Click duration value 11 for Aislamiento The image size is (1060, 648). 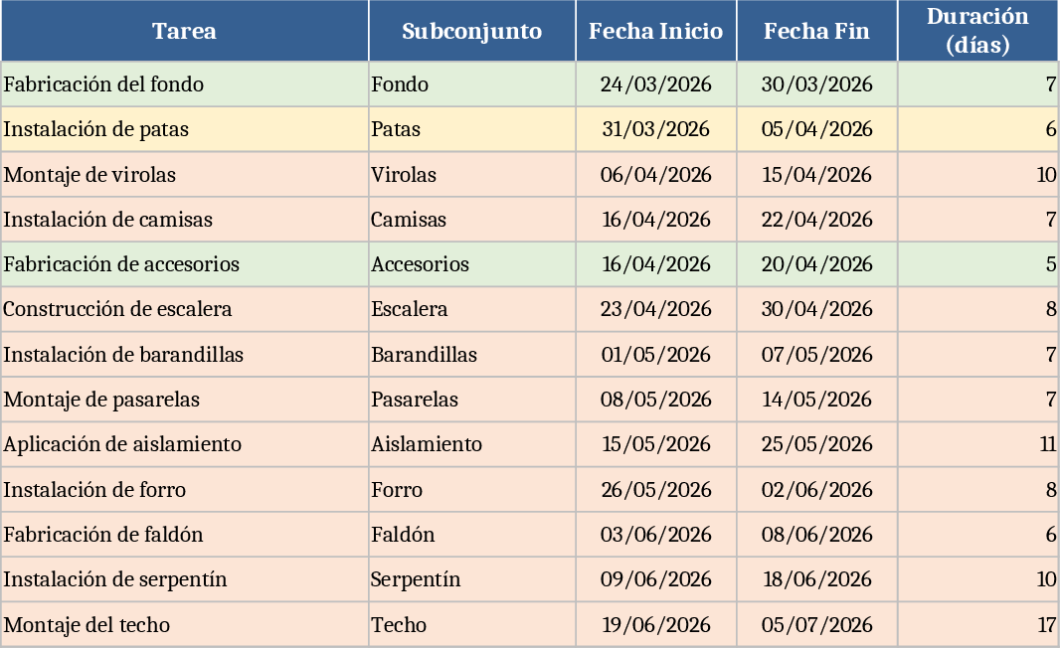(977, 444)
